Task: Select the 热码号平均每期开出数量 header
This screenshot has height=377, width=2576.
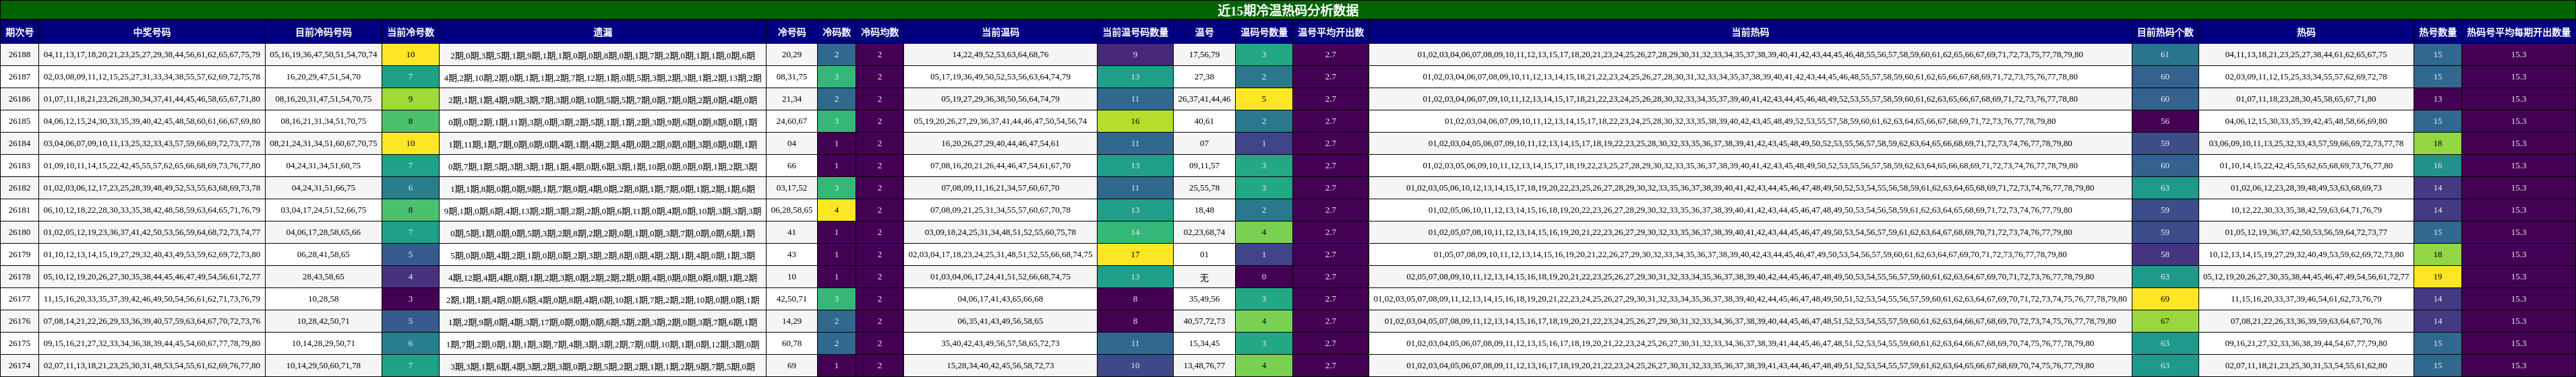Action: click(x=2518, y=32)
